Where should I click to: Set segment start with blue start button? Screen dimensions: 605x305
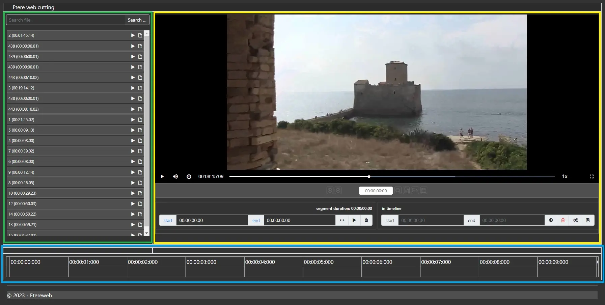(168, 220)
